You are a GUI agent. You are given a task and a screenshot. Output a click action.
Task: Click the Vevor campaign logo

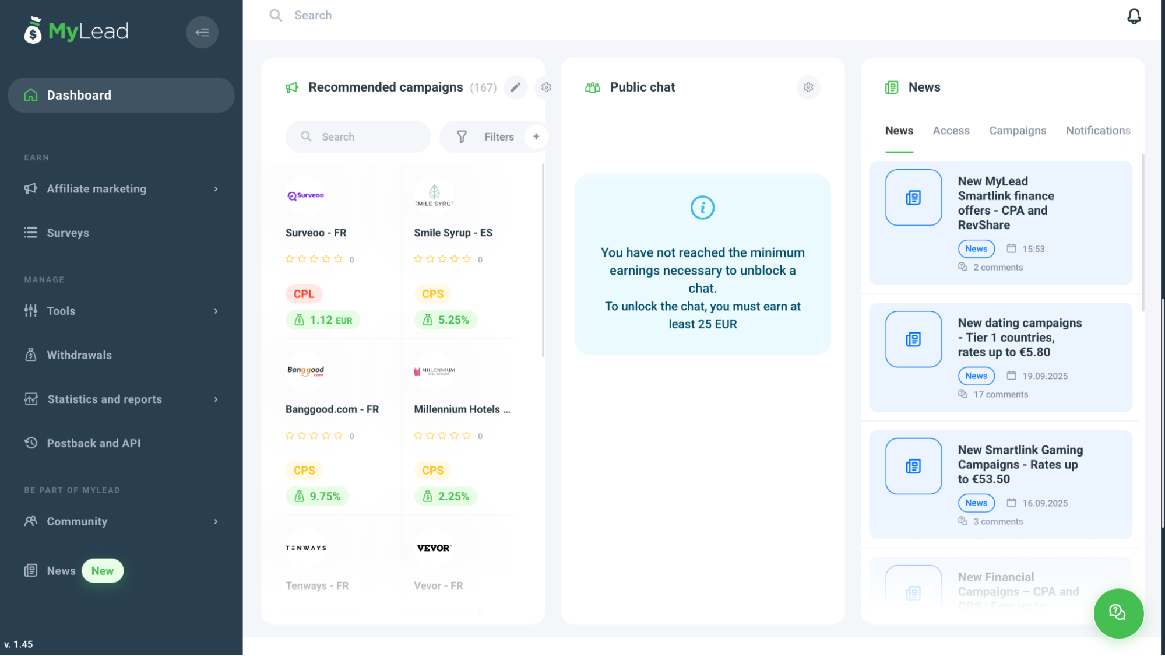pyautogui.click(x=434, y=548)
